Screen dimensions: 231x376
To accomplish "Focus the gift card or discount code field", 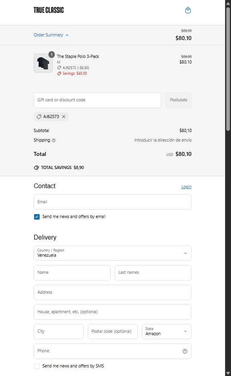I will pos(97,100).
